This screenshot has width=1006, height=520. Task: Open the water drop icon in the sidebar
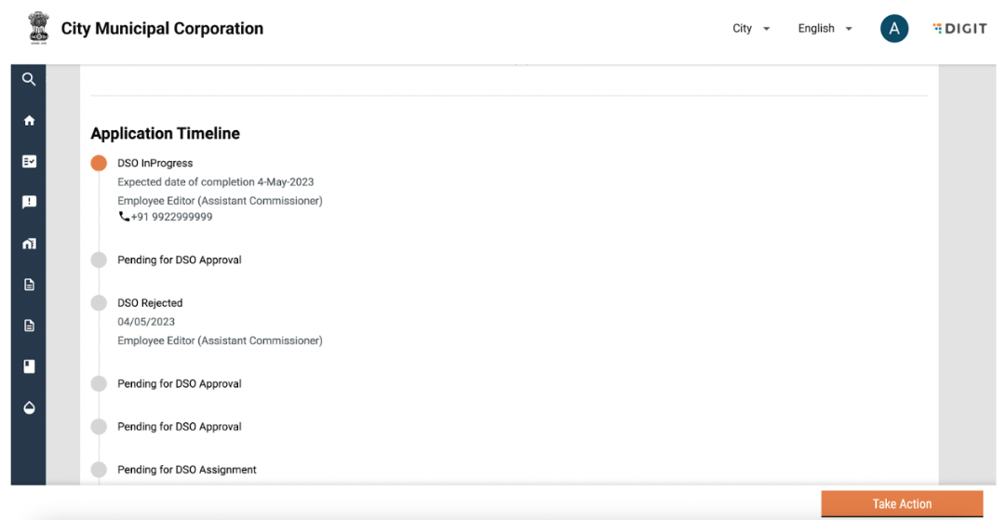[29, 407]
